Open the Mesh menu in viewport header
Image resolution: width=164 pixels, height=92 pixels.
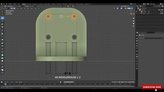tap(28, 8)
